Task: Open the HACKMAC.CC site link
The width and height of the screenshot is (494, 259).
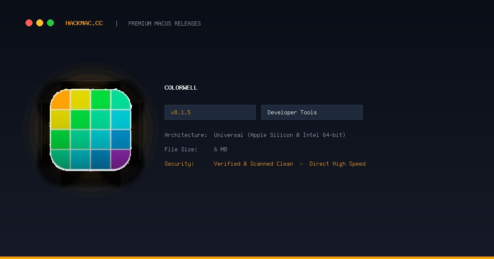Action: (x=84, y=23)
